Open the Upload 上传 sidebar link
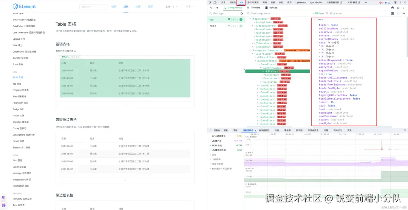Image resolution: width=408 pixels, height=210 pixels. tap(19, 39)
